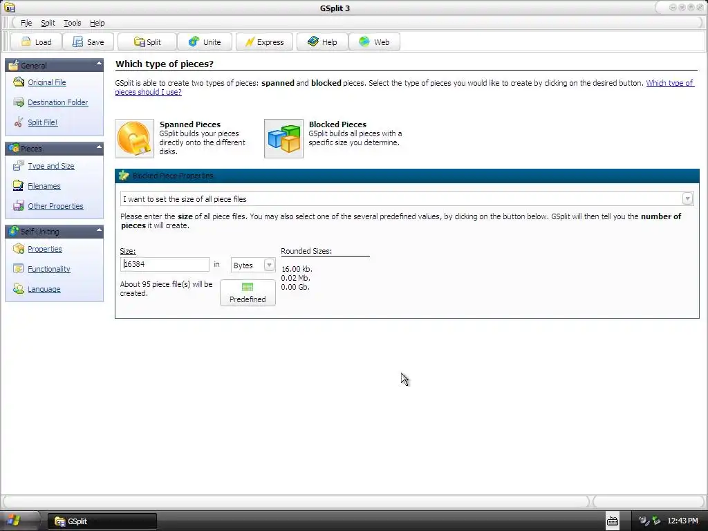Click the Unite toolbar button
The height and width of the screenshot is (531, 708).
pyautogui.click(x=205, y=42)
